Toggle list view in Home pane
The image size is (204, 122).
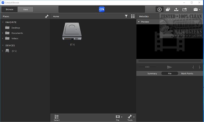(133, 16)
